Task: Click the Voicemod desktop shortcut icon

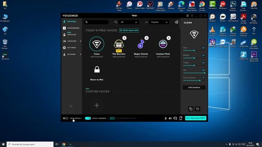Action: (x=5, y=56)
